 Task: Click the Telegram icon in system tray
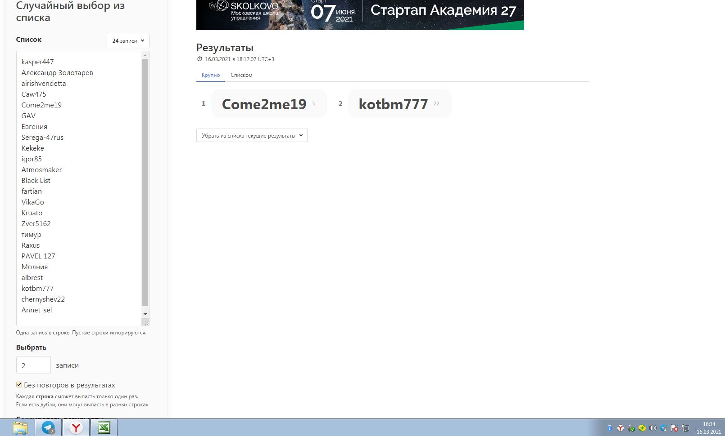coord(664,428)
